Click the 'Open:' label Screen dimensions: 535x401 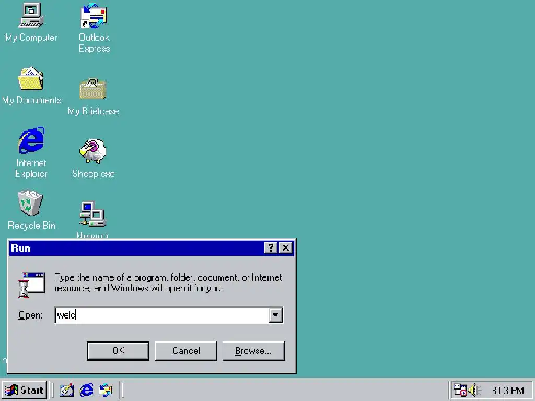point(30,315)
